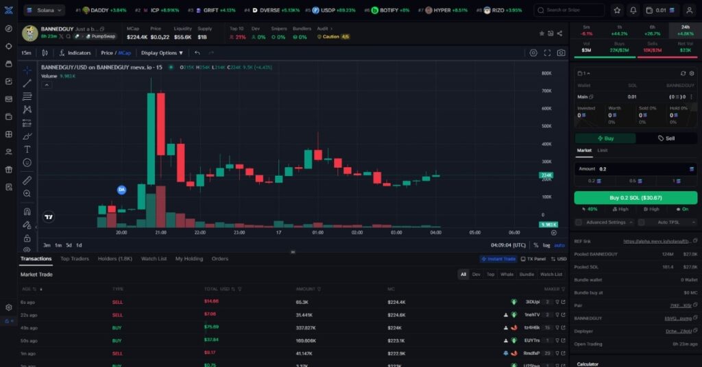The width and height of the screenshot is (702, 367).
Task: Open notifications bell in top bar
Action: [633, 10]
